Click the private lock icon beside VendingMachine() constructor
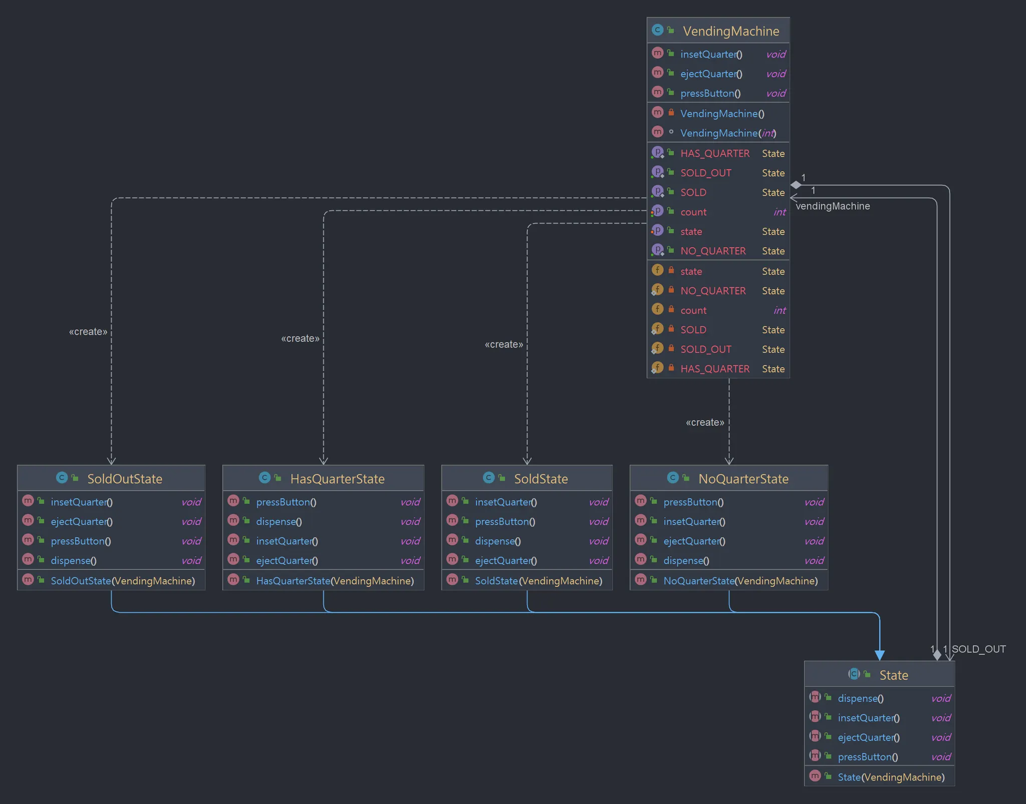The image size is (1026, 804). pyautogui.click(x=671, y=113)
